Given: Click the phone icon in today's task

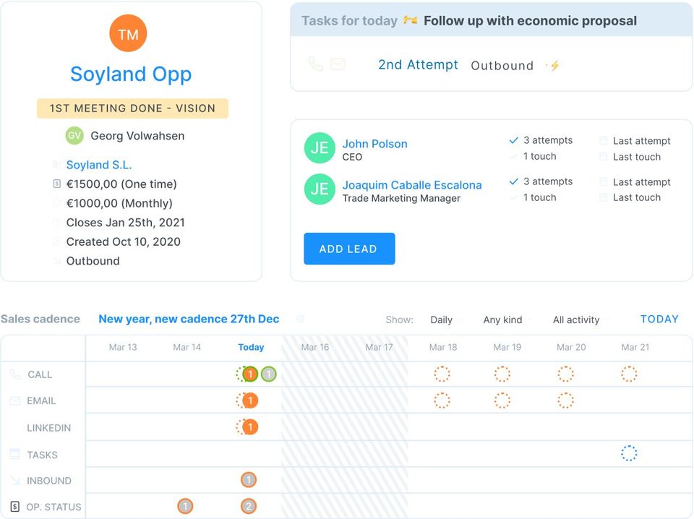Looking at the screenshot, I should 315,64.
